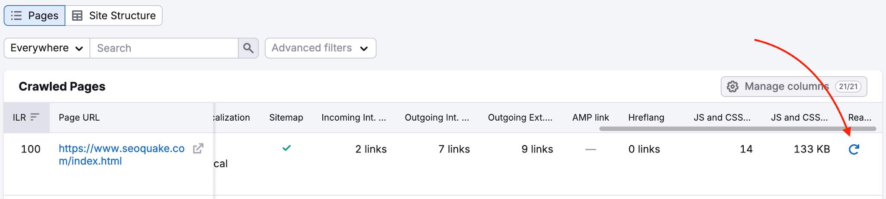Click the Site Structure table icon
Image resolution: width=886 pixels, height=199 pixels.
[77, 16]
